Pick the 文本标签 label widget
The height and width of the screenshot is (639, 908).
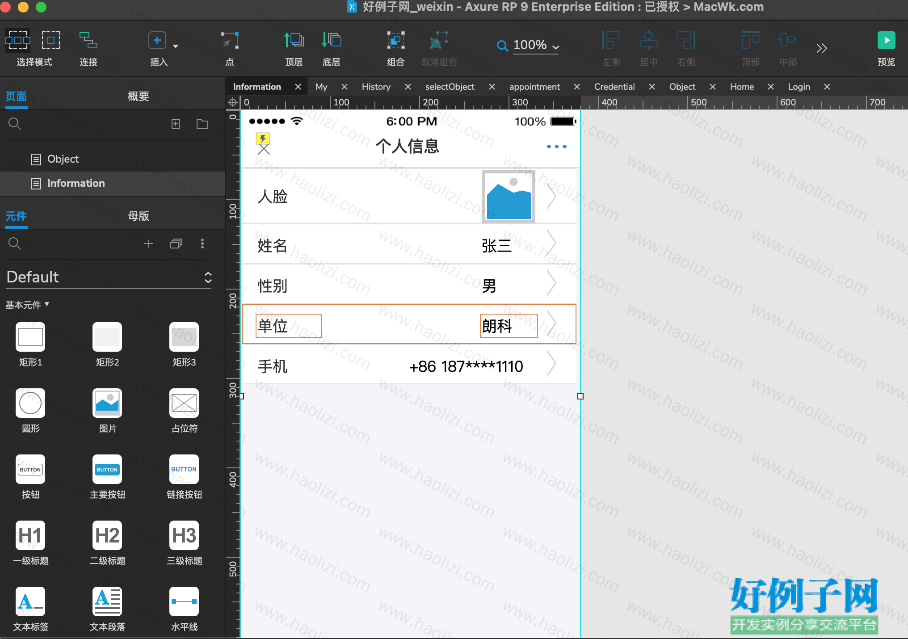pyautogui.click(x=30, y=601)
